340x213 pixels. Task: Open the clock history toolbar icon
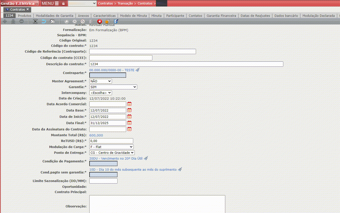coord(52,21)
